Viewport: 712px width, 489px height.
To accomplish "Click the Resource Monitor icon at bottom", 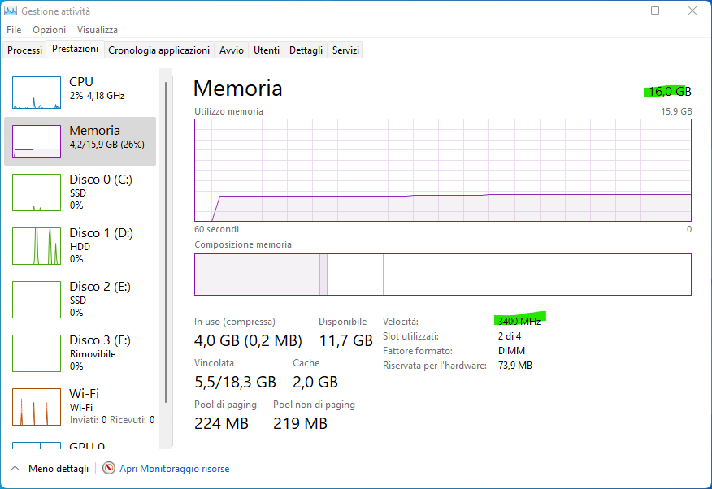I will click(x=109, y=469).
